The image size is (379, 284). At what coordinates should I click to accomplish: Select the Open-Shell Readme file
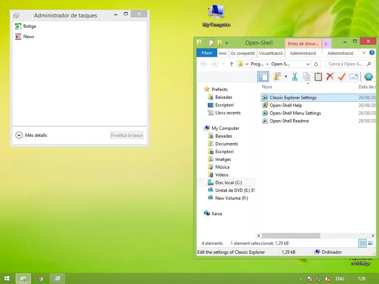click(x=289, y=121)
